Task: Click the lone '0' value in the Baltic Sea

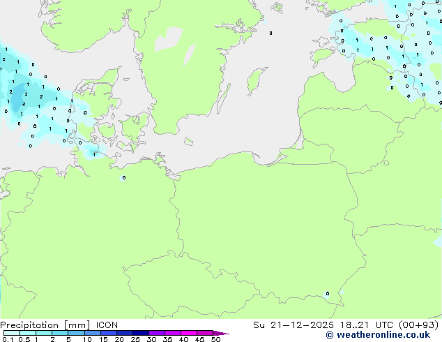Action: pyautogui.click(x=271, y=34)
